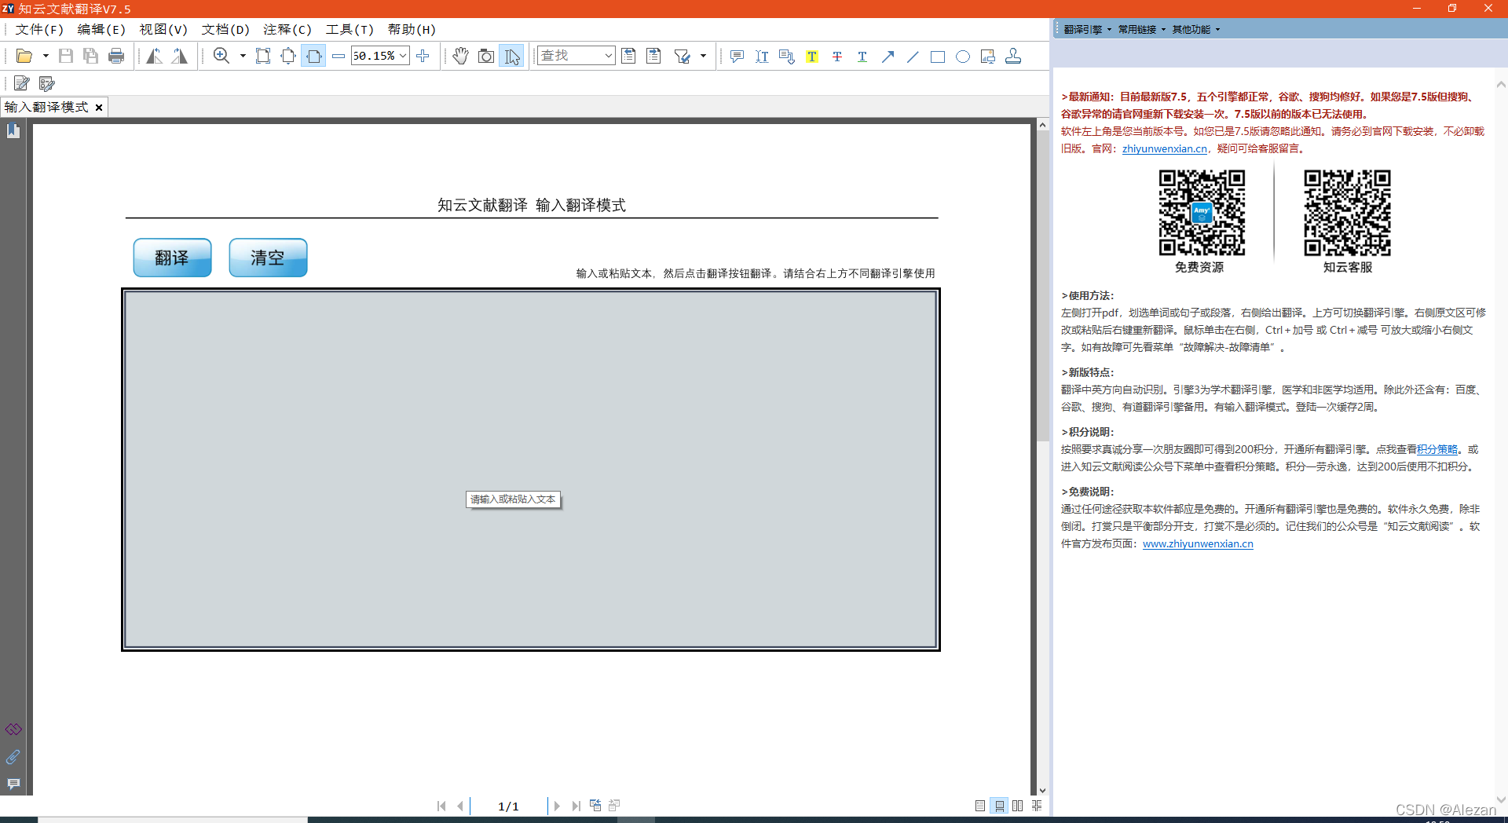Select the yellow highlight text tool
Image resolution: width=1508 pixels, height=823 pixels.
[812, 56]
